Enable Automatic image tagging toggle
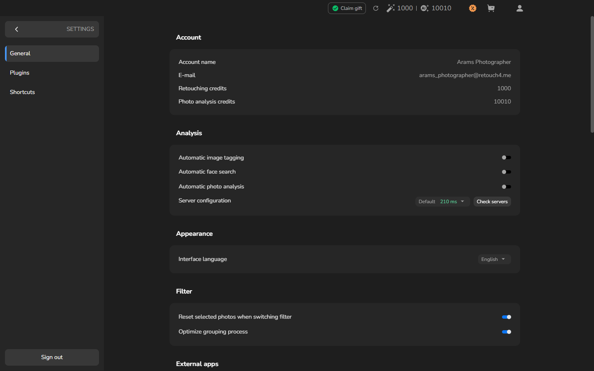Viewport: 594px width, 371px height. pos(507,157)
